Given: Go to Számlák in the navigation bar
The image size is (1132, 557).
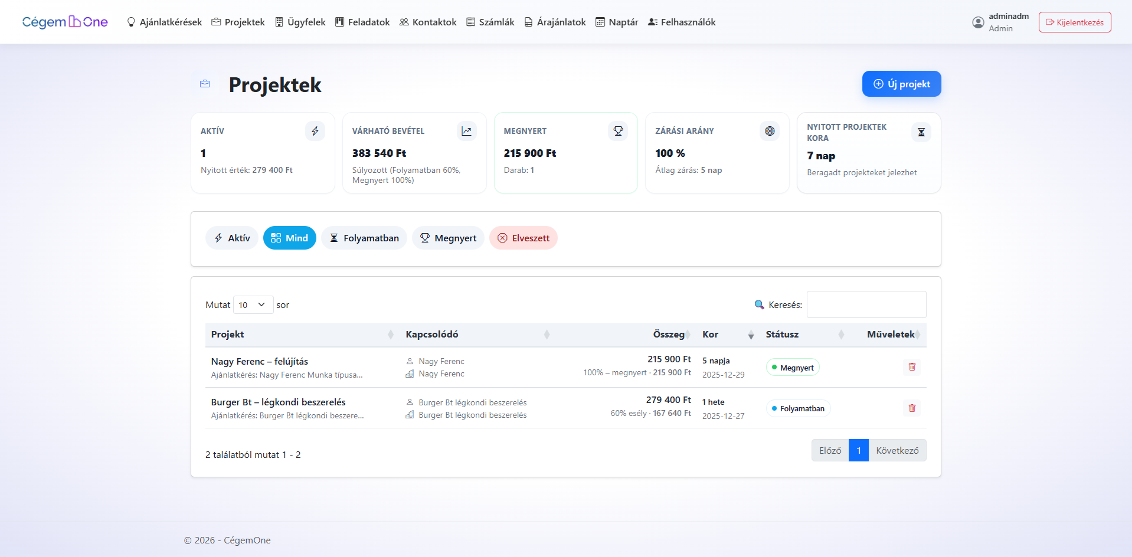Looking at the screenshot, I should 490,22.
